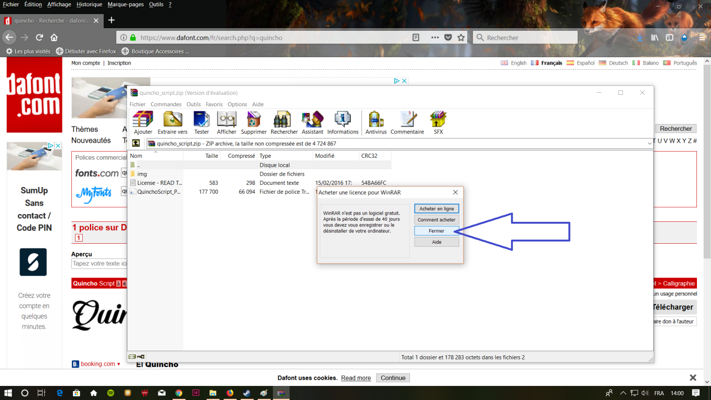Select the '..' parent directory row

tap(260, 165)
